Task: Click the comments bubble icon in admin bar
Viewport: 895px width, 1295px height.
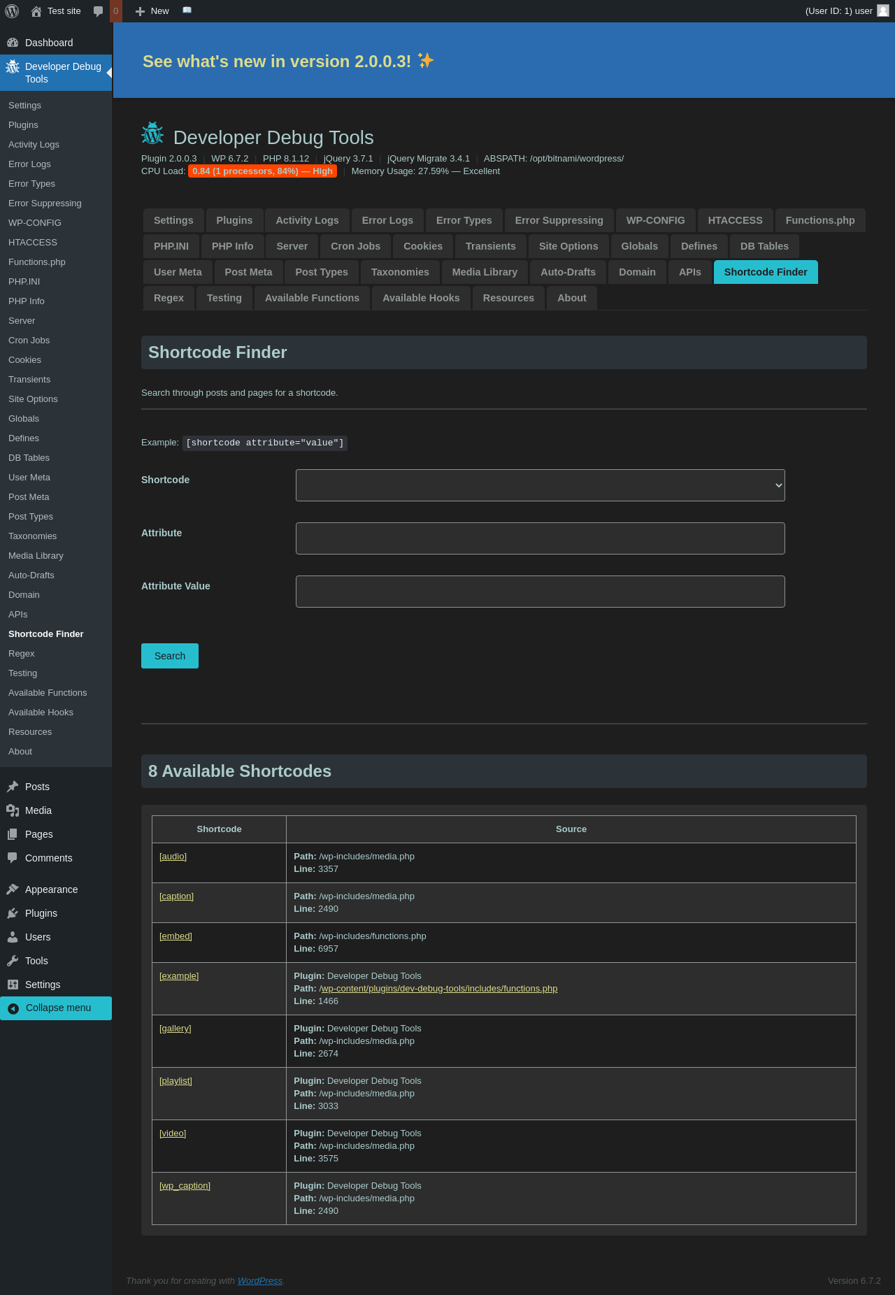Action: click(99, 11)
